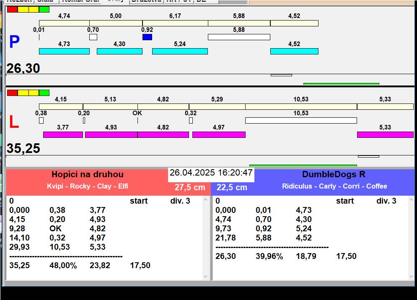The height and width of the screenshot is (300, 417).
Task: Click the cyan 5,24 run bar
Action: tap(180, 51)
